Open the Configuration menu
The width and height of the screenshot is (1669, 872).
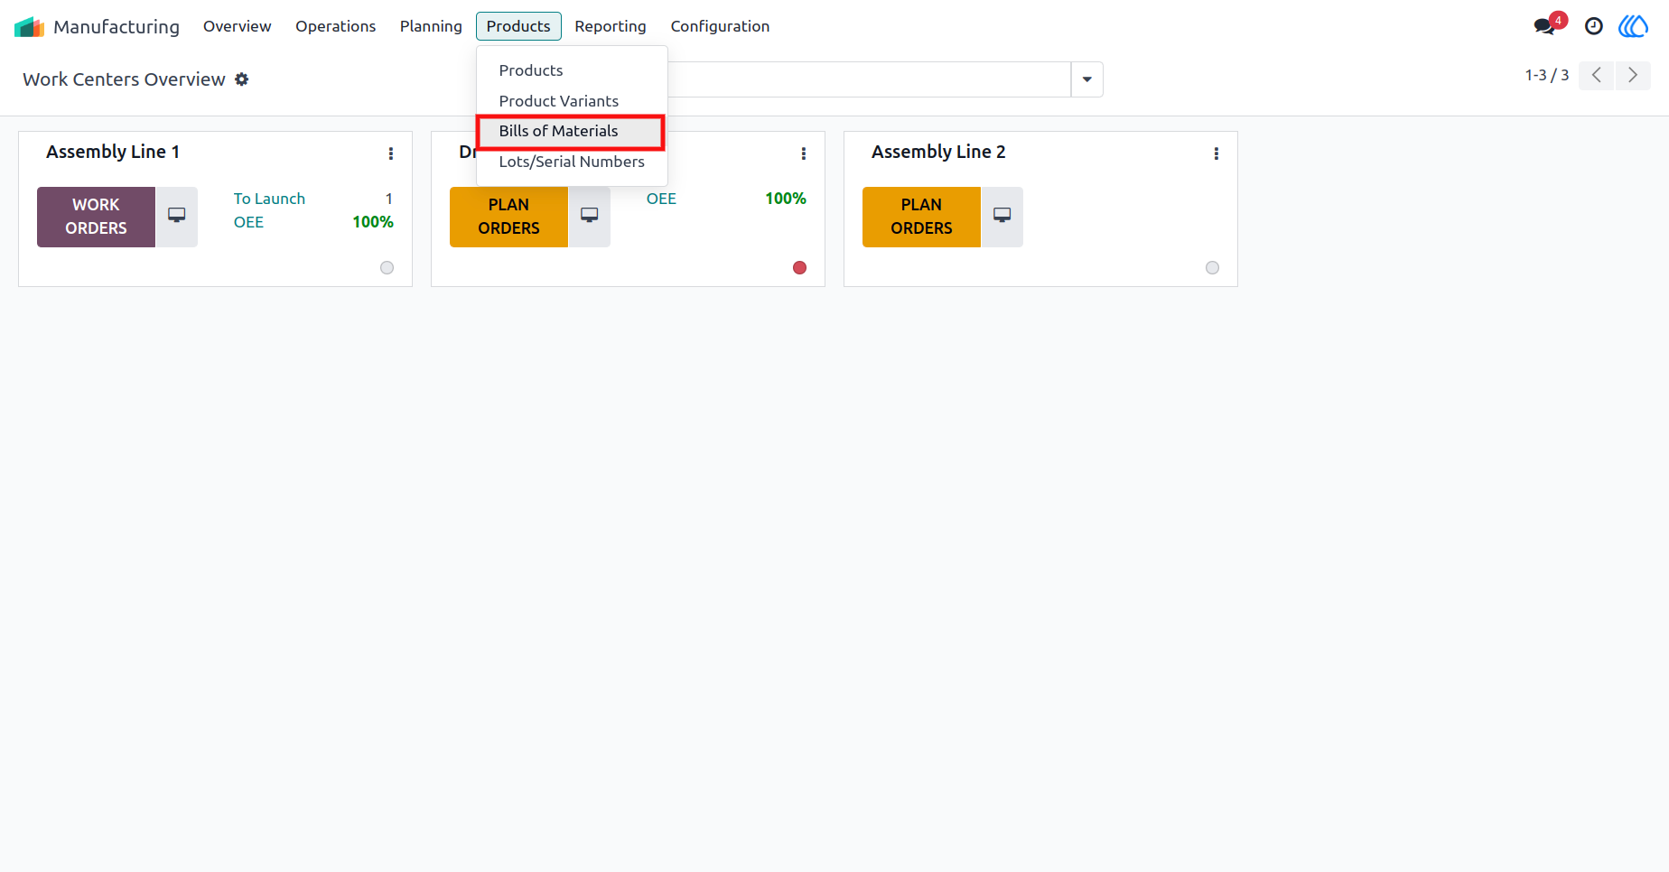click(720, 26)
